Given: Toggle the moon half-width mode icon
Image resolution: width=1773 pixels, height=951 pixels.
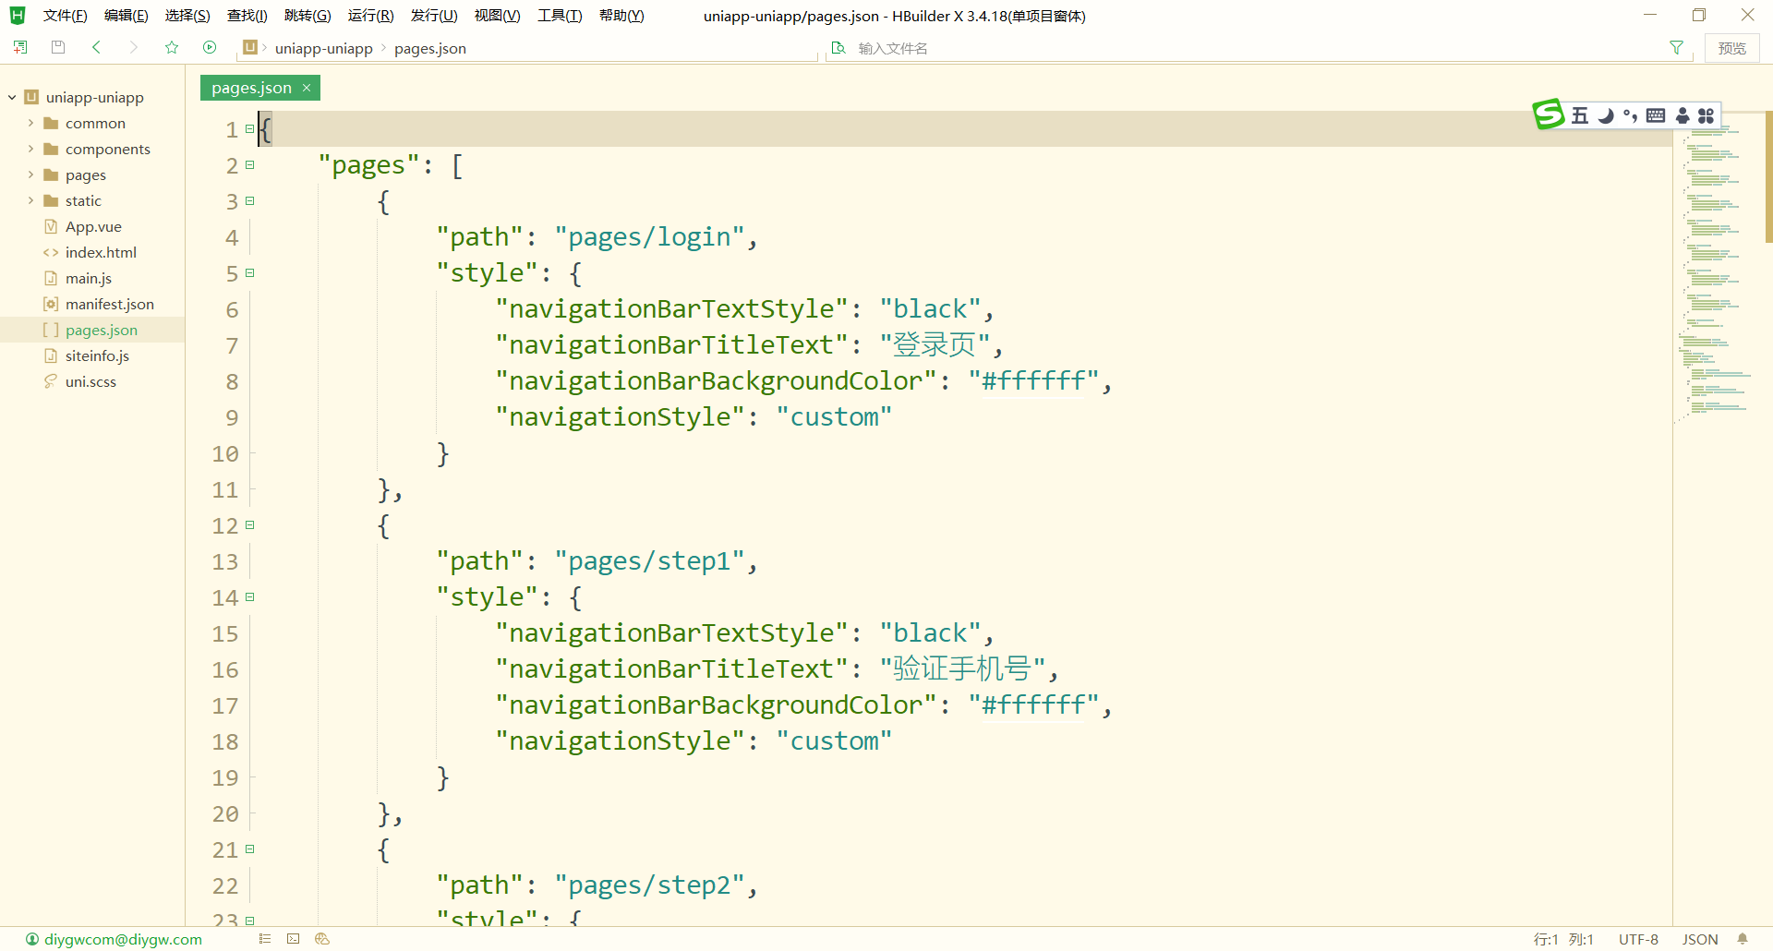Looking at the screenshot, I should (1606, 115).
